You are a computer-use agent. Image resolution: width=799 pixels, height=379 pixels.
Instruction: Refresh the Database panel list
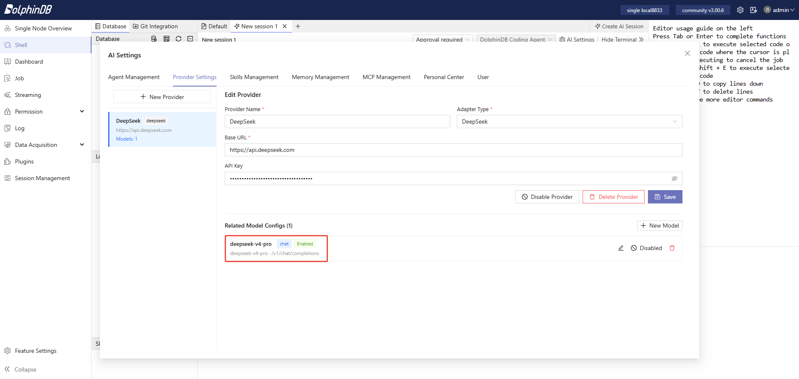pos(179,39)
